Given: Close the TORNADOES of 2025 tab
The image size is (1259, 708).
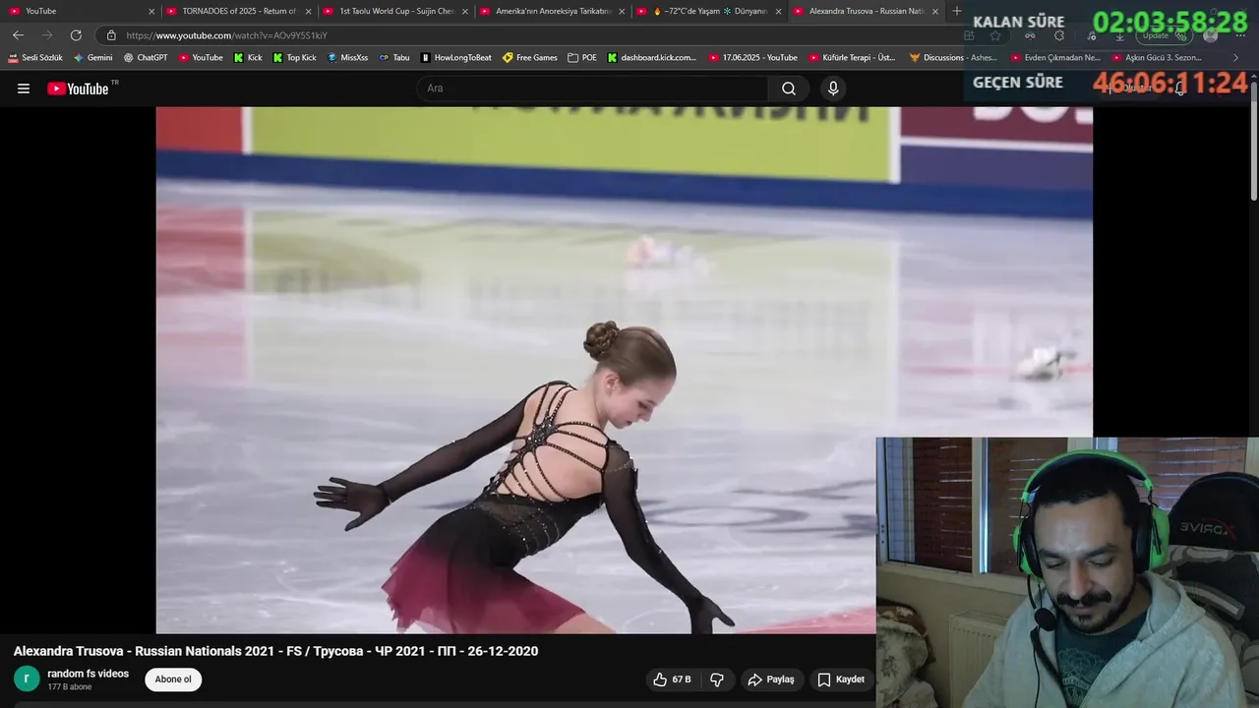Looking at the screenshot, I should [x=308, y=12].
